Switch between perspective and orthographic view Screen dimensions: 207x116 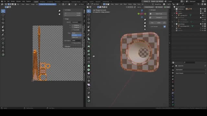click(x=145, y=29)
